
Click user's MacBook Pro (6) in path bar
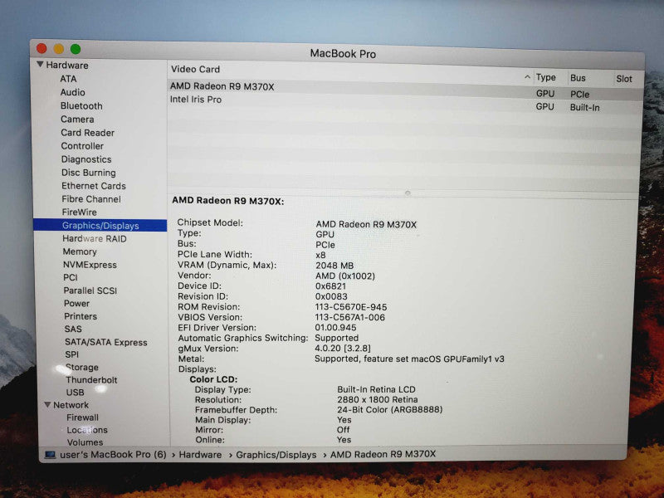pyautogui.click(x=113, y=454)
